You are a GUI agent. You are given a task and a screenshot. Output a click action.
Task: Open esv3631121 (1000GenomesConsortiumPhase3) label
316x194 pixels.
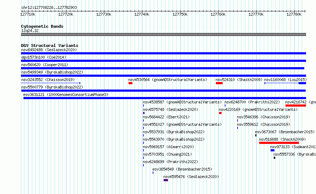point(66,95)
